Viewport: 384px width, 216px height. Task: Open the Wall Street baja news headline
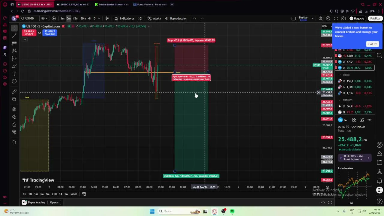[355, 158]
